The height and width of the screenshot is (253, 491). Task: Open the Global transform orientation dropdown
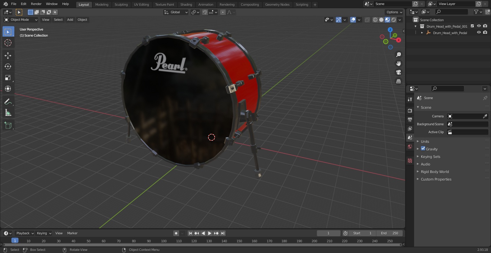[x=176, y=12]
